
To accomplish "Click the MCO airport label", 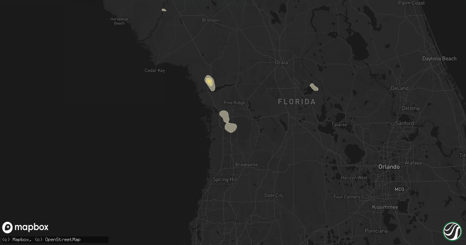I will pos(400,190).
